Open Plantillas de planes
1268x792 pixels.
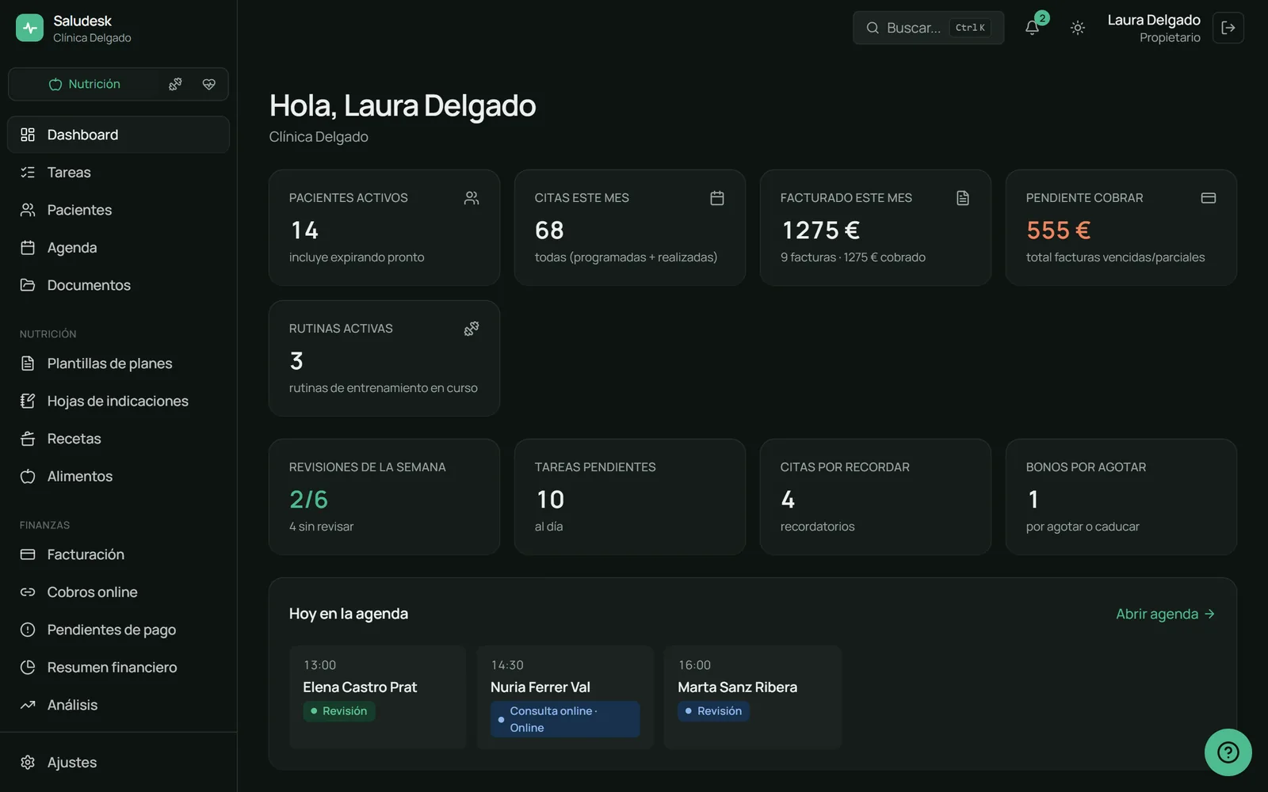[118, 364]
